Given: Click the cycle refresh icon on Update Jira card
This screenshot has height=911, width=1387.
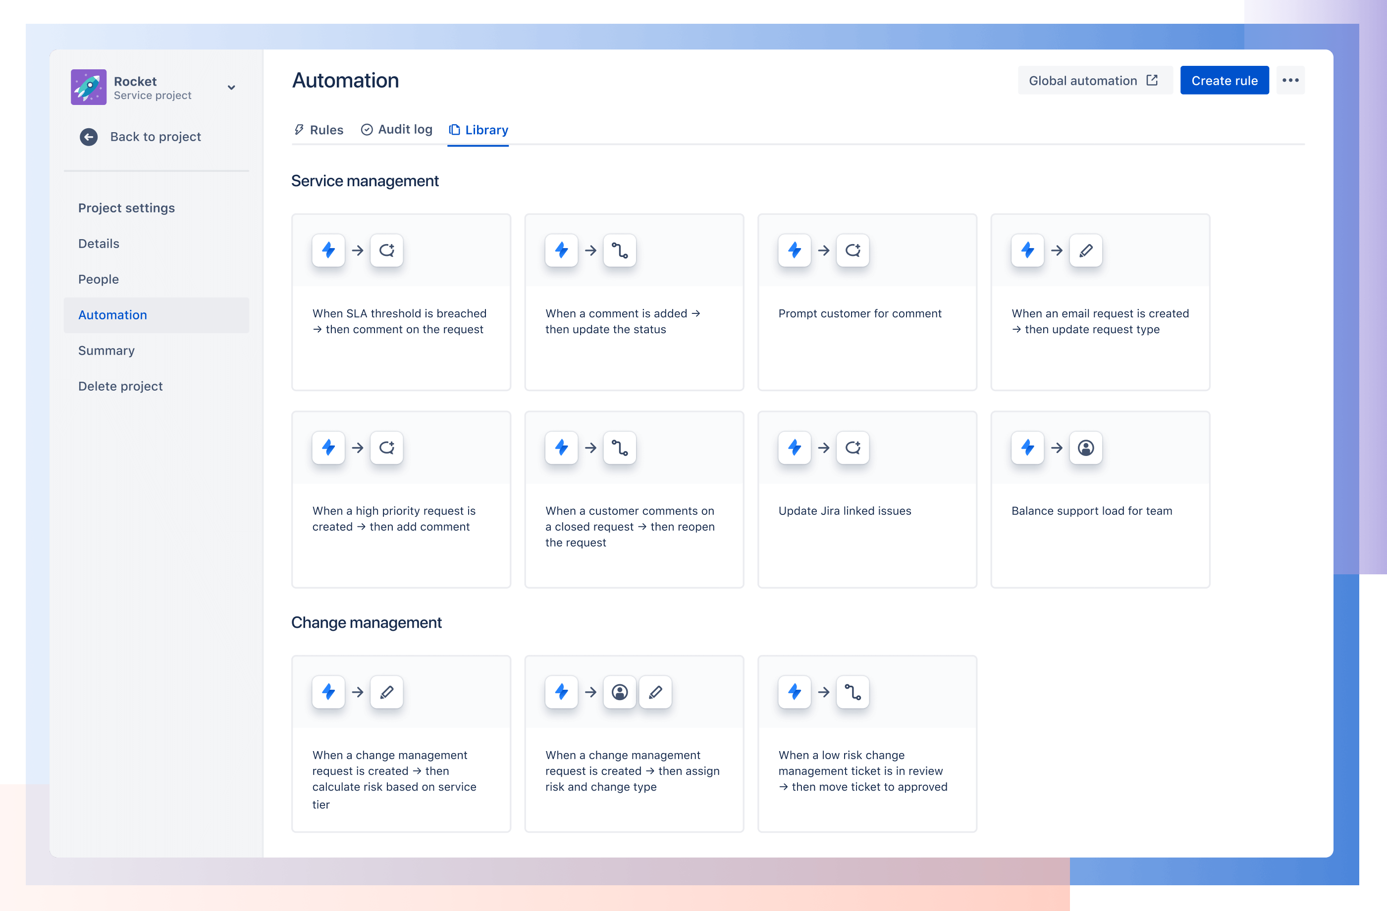Looking at the screenshot, I should tap(853, 448).
